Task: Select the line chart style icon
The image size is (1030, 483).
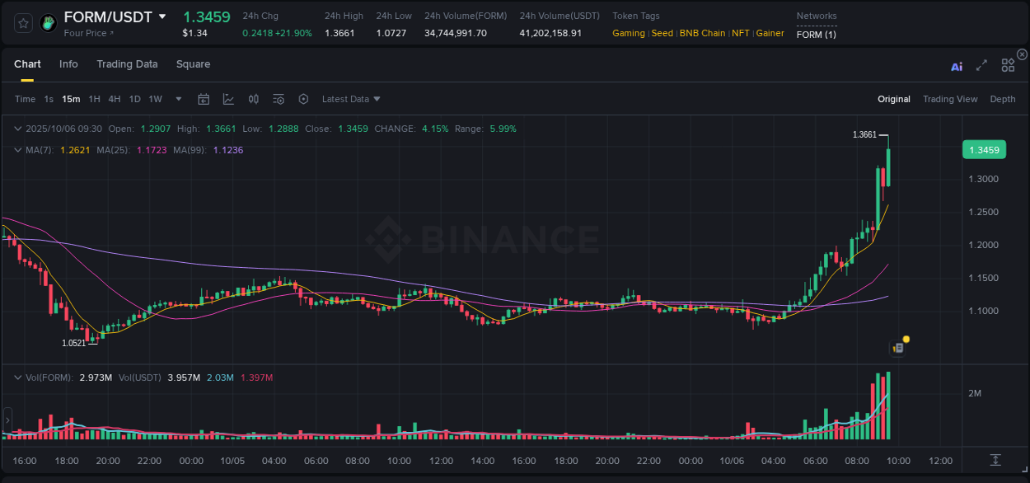Action: click(228, 99)
